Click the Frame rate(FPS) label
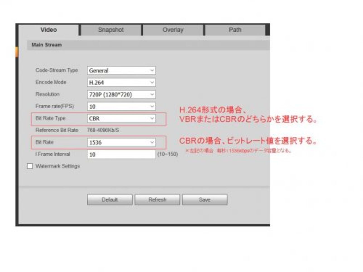 tap(55, 106)
